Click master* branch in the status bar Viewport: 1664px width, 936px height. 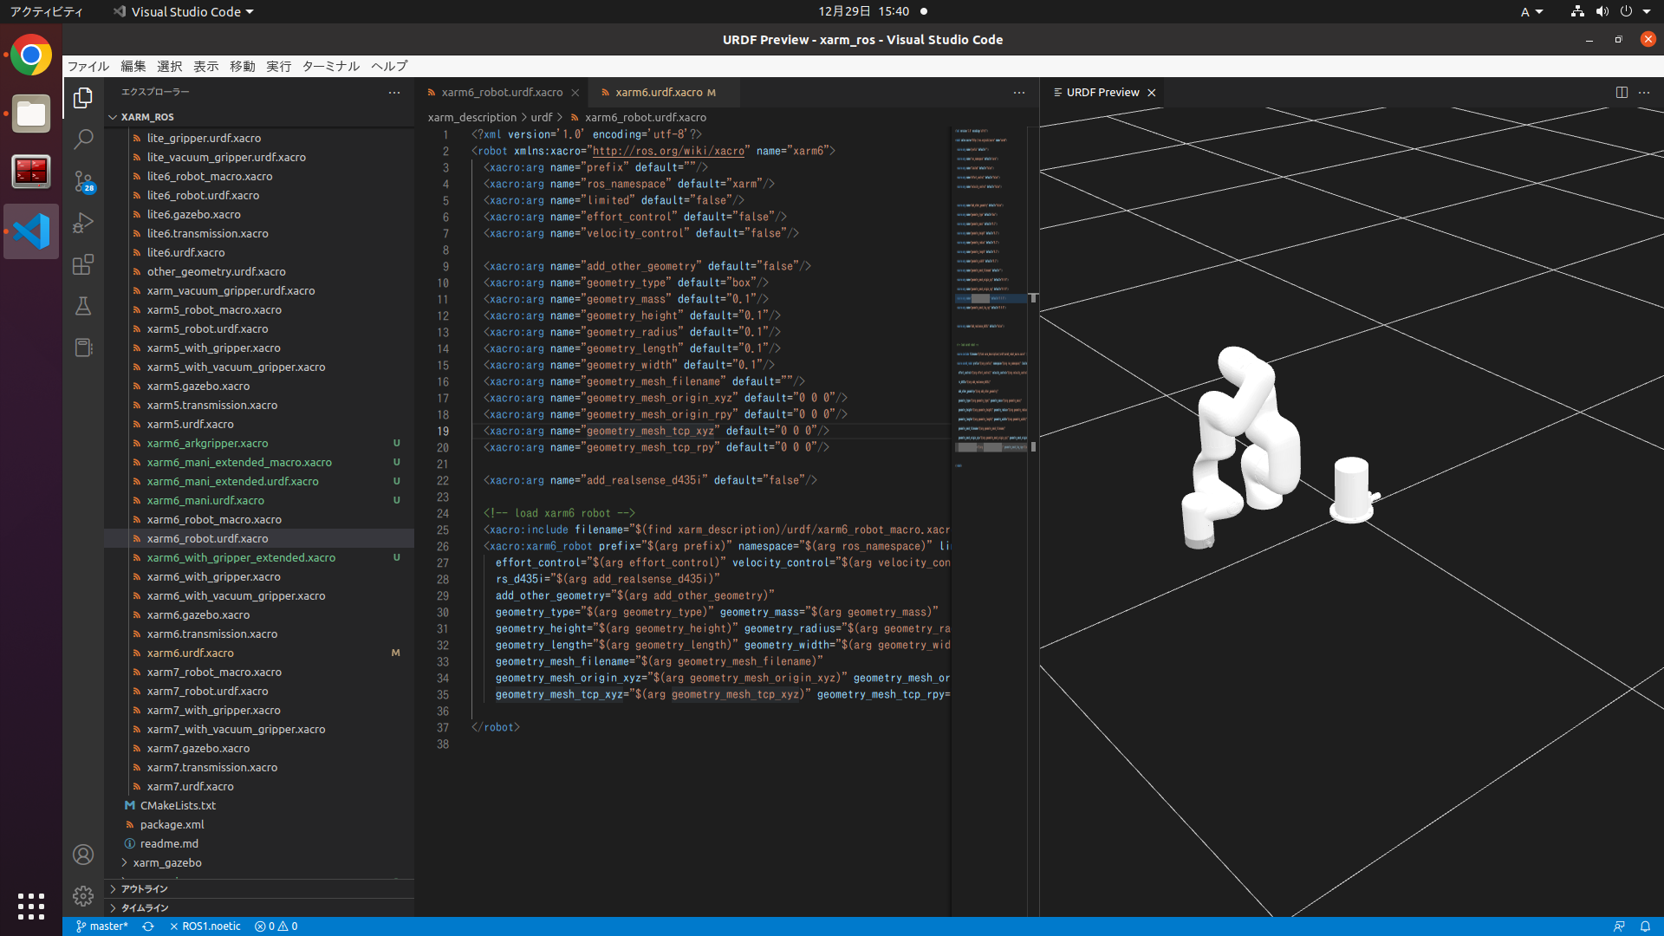[x=101, y=926]
